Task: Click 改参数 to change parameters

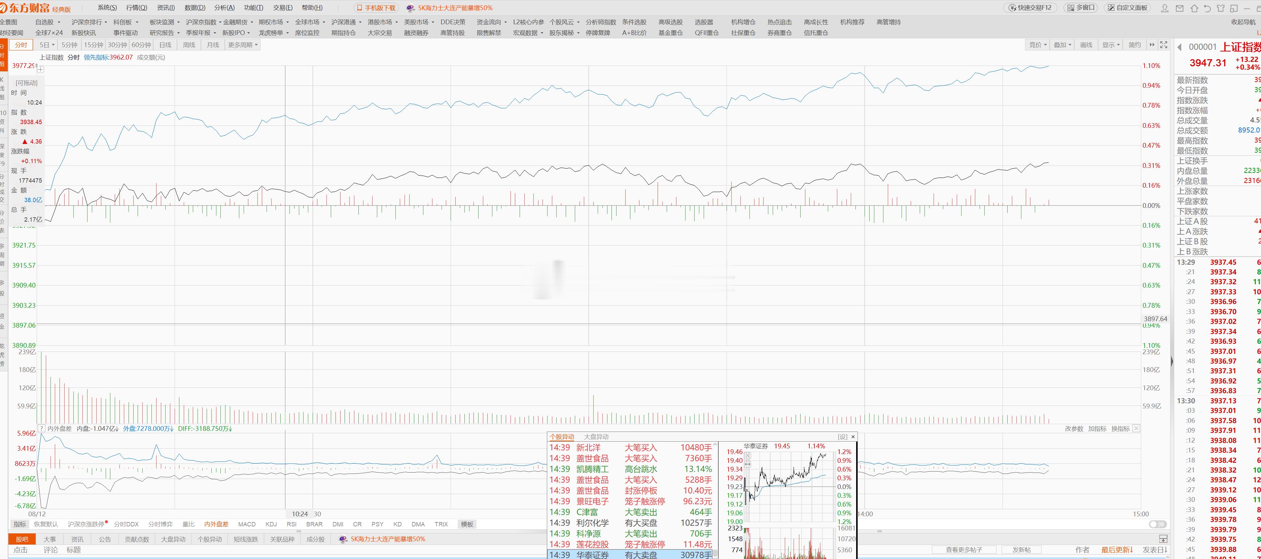Action: (1074, 428)
